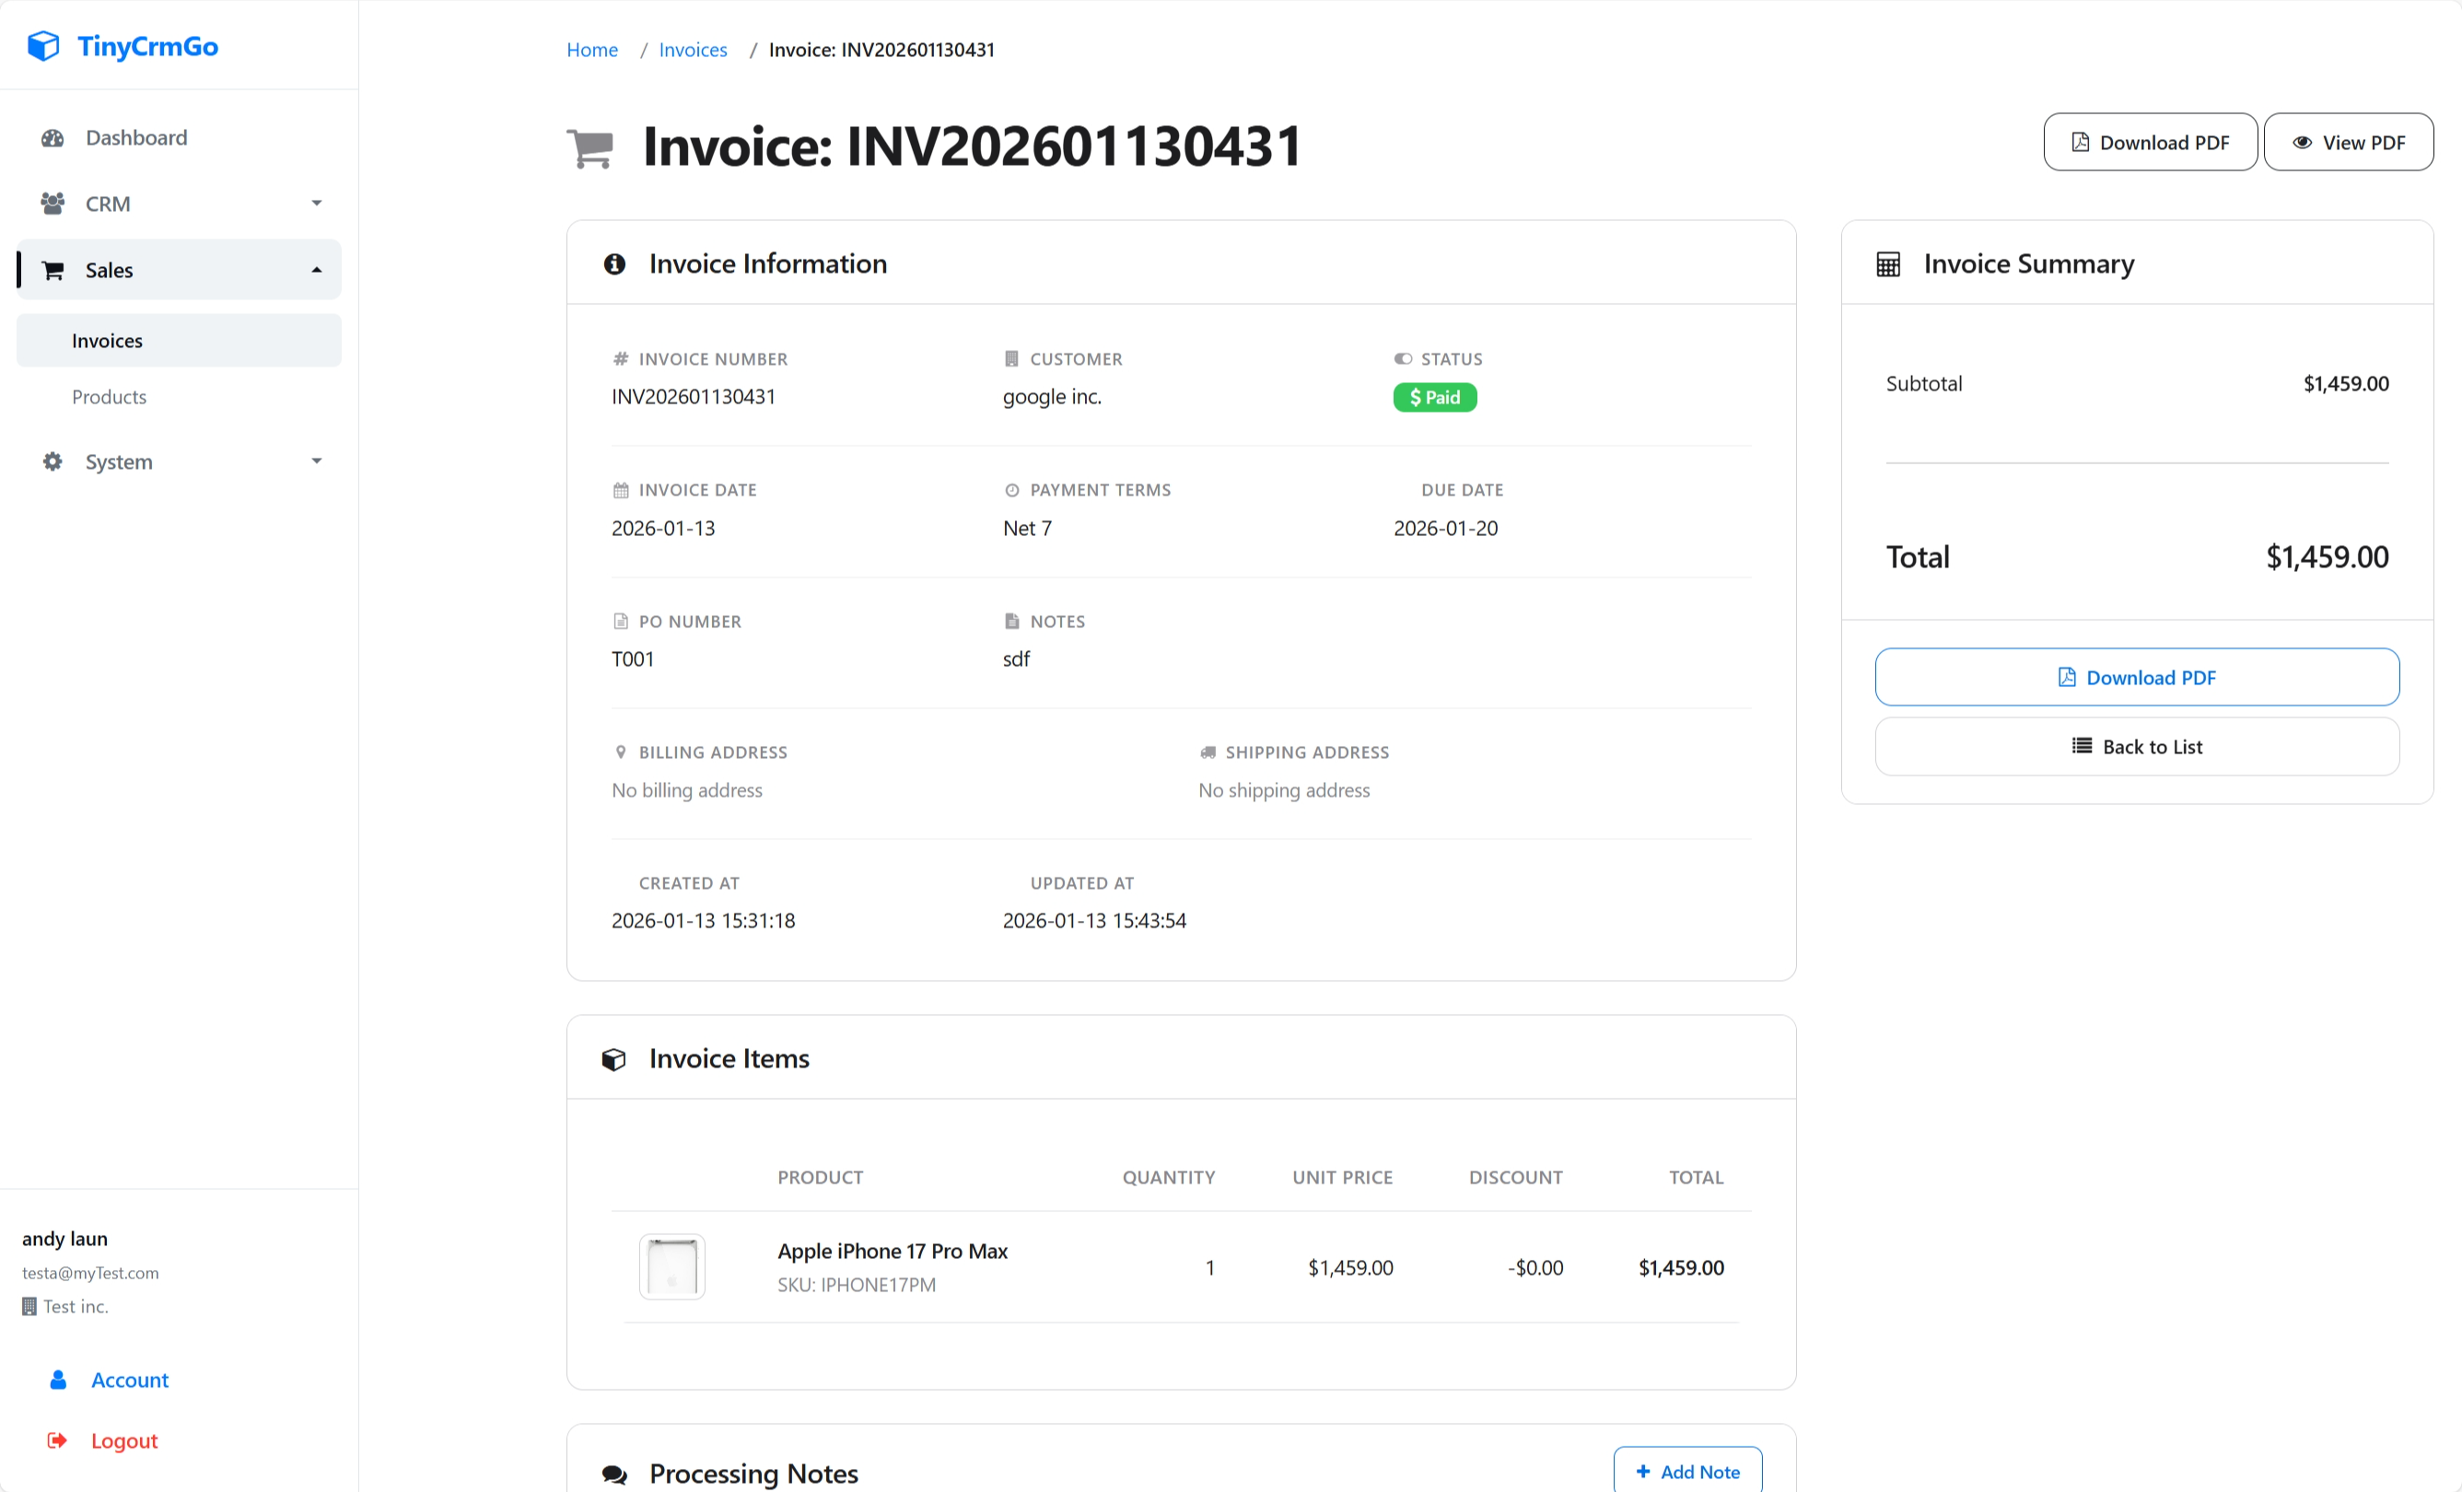The height and width of the screenshot is (1492, 2462).
Task: Click the shopping cart icon next to Sales
Action: [53, 269]
